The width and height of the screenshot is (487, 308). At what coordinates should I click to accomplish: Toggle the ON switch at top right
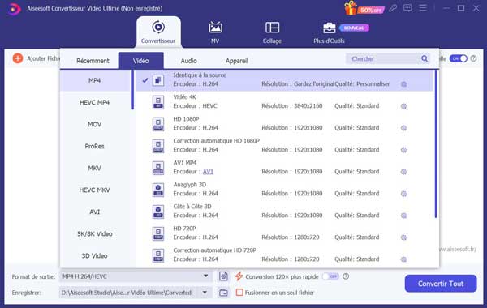pyautogui.click(x=458, y=58)
